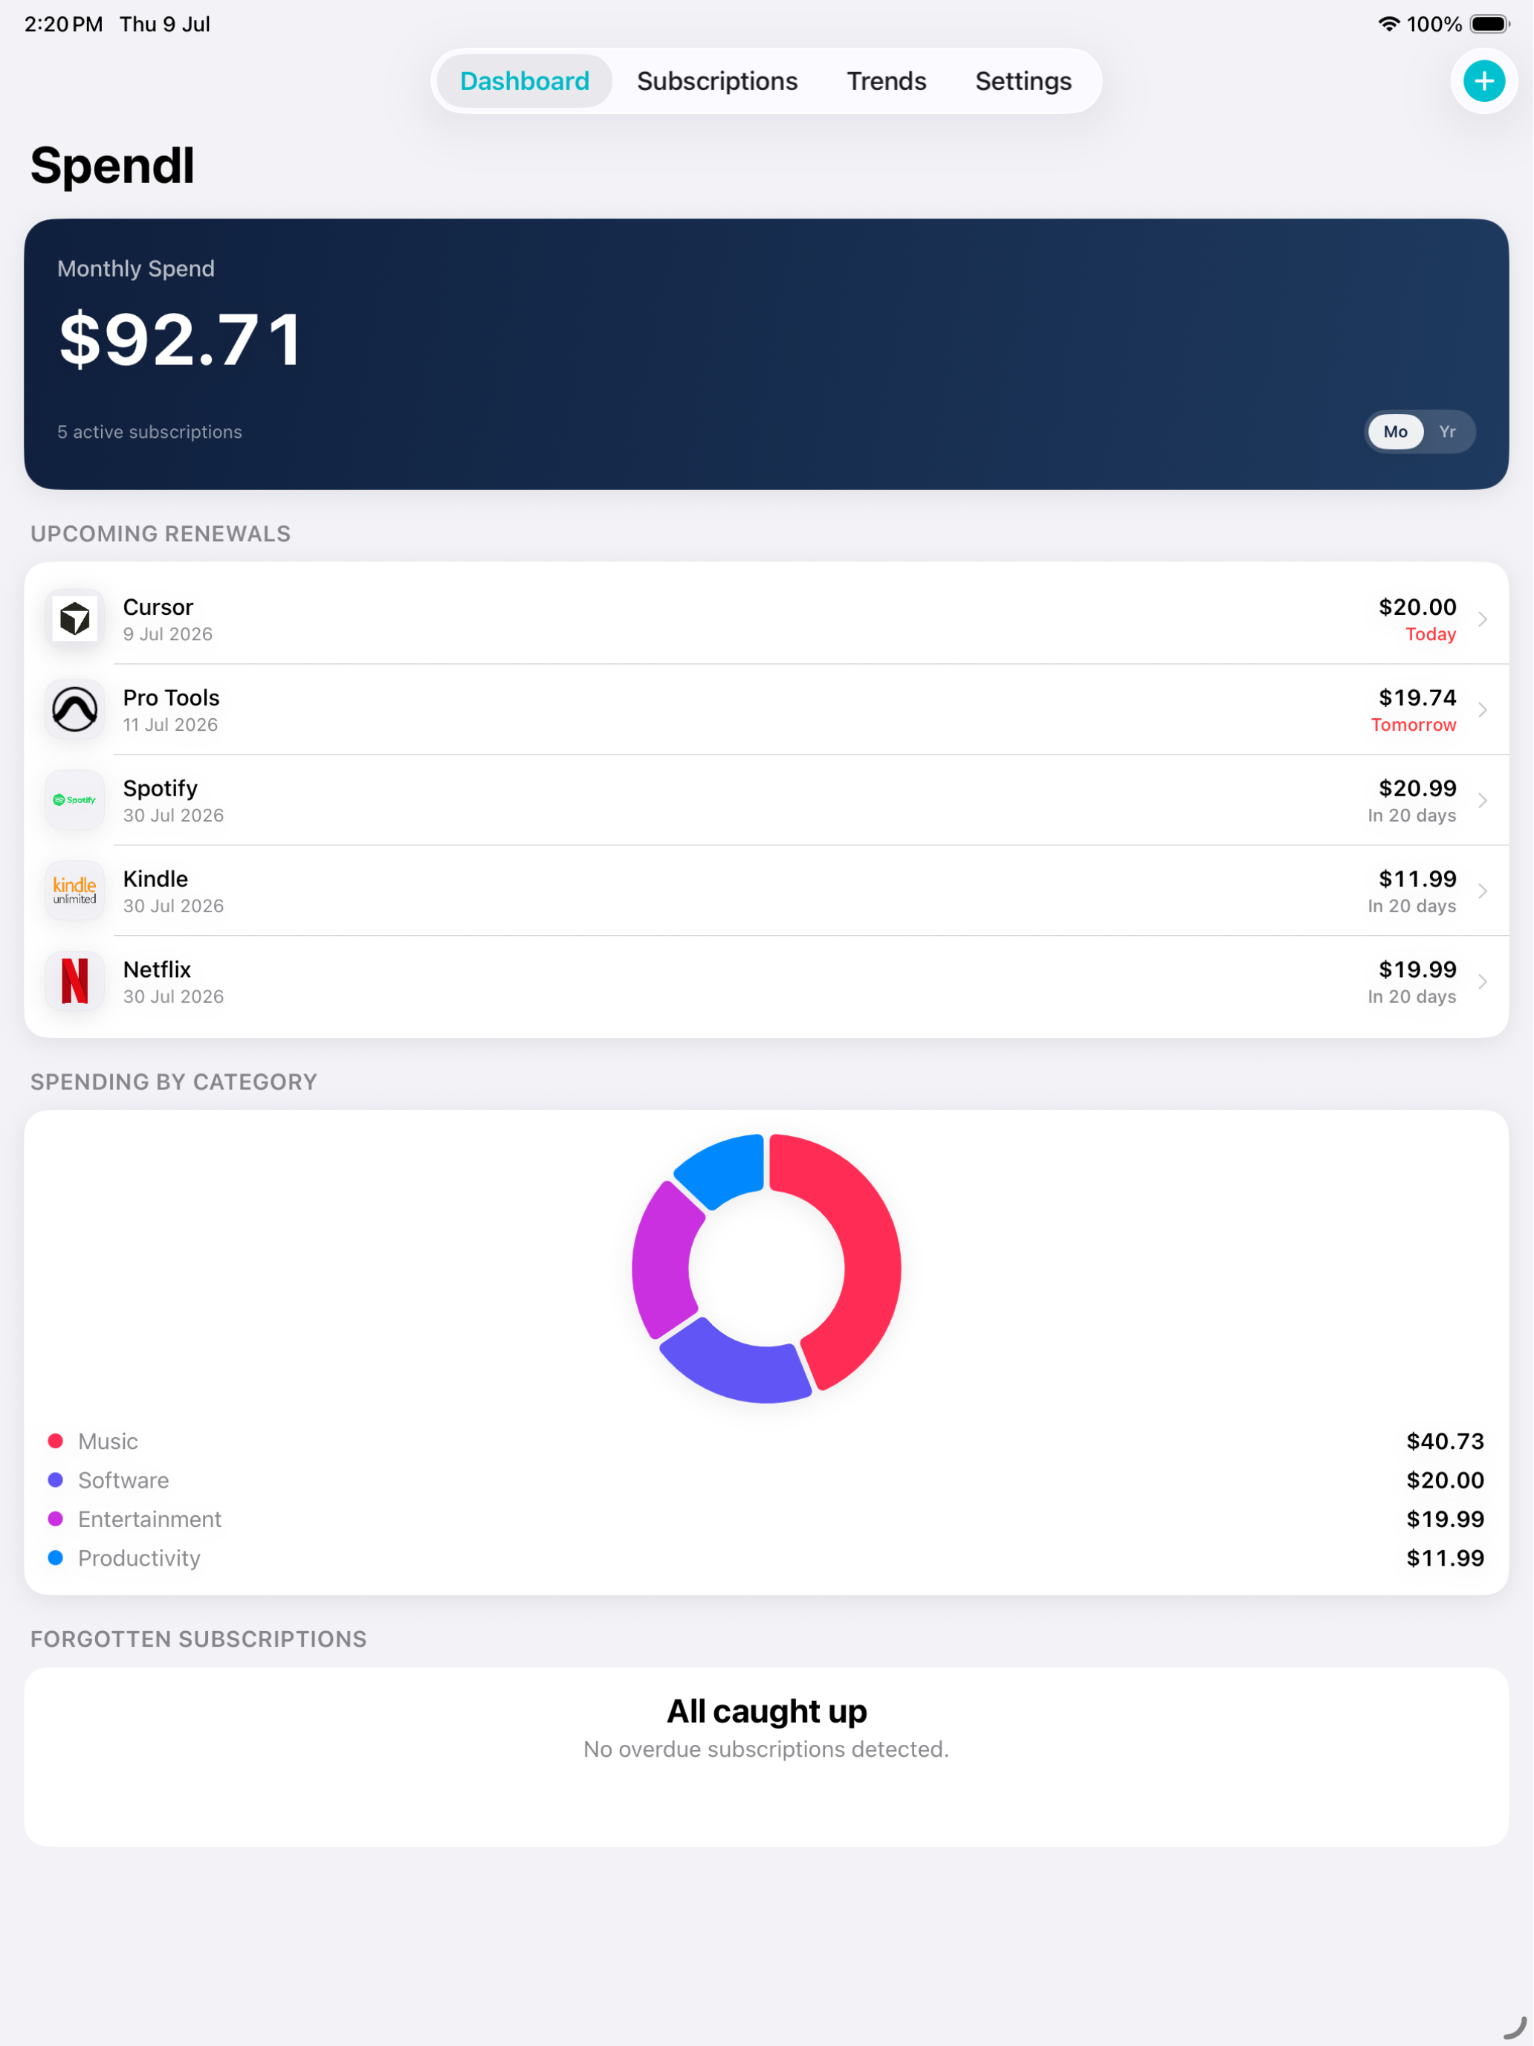
Task: Tap the Productivity legend blue dot
Action: (x=56, y=1558)
